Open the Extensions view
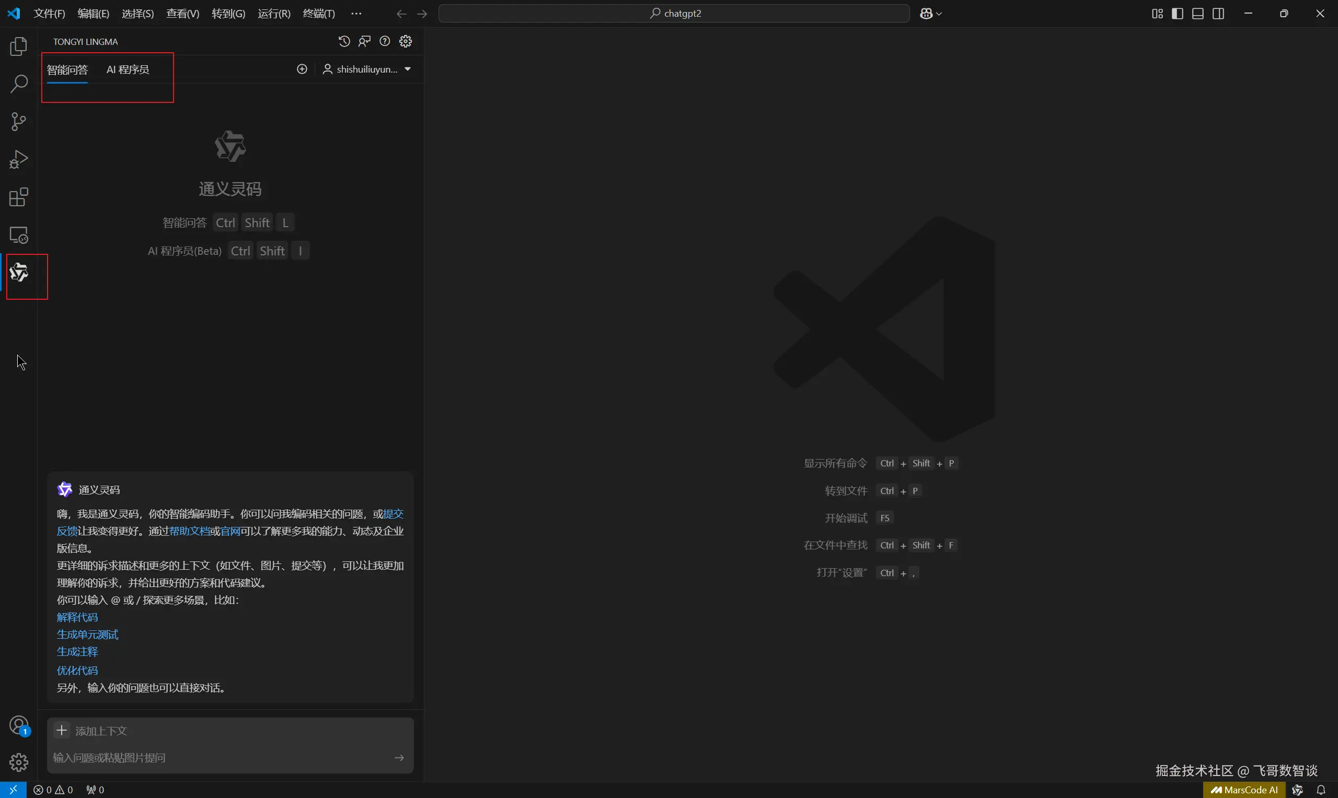 pos(19,197)
